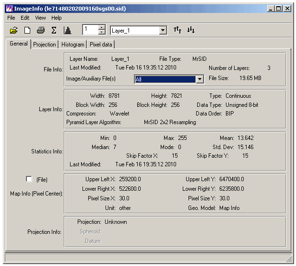The width and height of the screenshot is (296, 266).
Task: Open the Image/Auxiliary File(s) dropdown
Action: [x=200, y=79]
